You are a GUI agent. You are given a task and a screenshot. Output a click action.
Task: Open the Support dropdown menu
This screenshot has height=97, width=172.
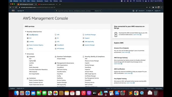(157, 11)
